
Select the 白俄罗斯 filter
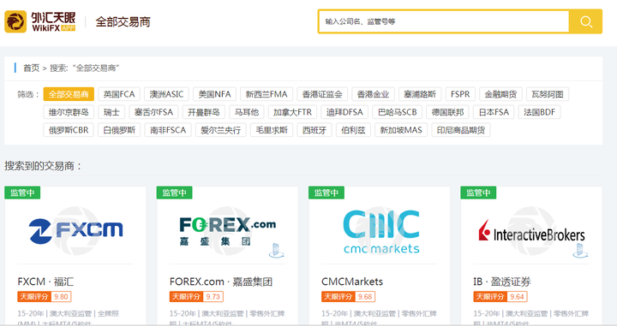[x=119, y=130]
